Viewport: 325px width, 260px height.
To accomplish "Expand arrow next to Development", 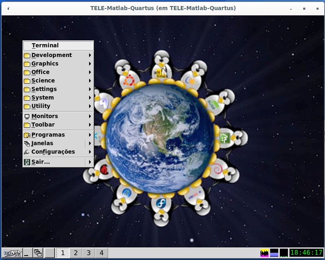I will click(x=90, y=55).
